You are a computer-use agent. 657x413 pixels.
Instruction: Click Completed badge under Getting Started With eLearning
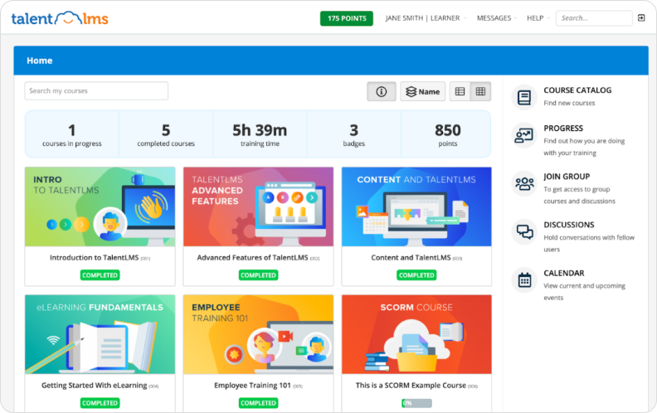[100, 403]
